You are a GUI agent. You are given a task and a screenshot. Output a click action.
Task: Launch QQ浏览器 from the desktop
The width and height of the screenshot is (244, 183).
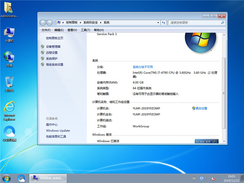[10, 134]
